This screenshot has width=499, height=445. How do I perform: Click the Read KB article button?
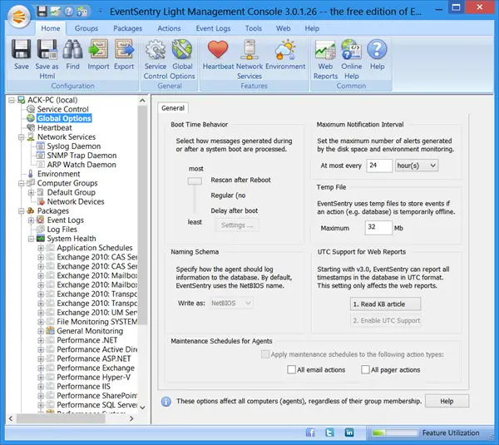(385, 304)
